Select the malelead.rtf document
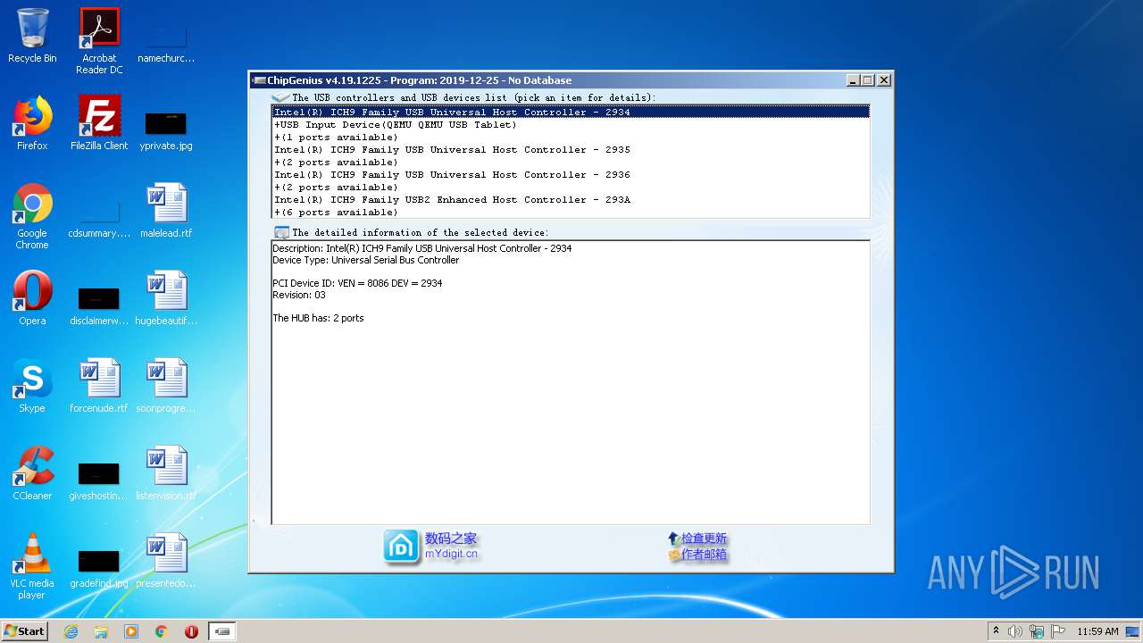1143x643 pixels. tap(166, 211)
